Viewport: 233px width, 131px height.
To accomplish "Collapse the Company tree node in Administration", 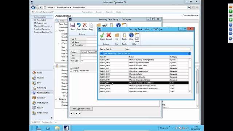I will (56, 99).
